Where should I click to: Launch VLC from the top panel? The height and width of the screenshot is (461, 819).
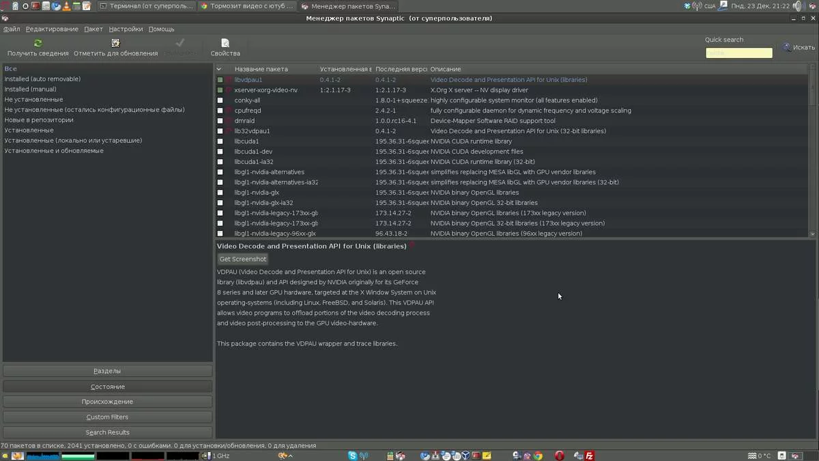click(66, 5)
